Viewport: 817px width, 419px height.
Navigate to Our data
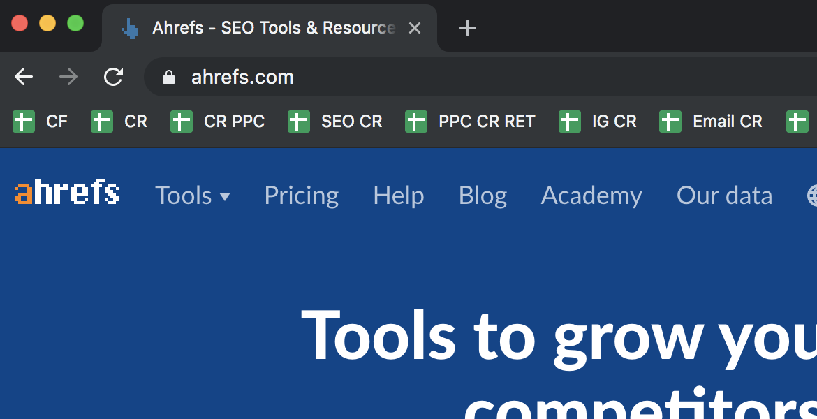pos(724,196)
